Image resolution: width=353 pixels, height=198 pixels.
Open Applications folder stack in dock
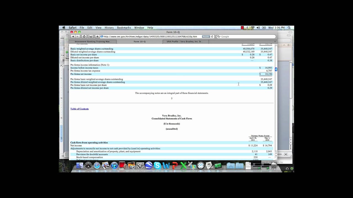(x=231, y=166)
